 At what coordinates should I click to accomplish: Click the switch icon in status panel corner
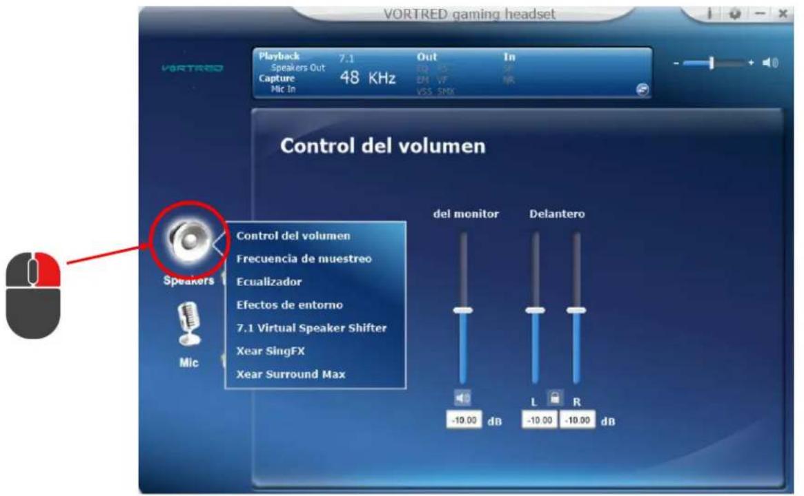(x=642, y=90)
